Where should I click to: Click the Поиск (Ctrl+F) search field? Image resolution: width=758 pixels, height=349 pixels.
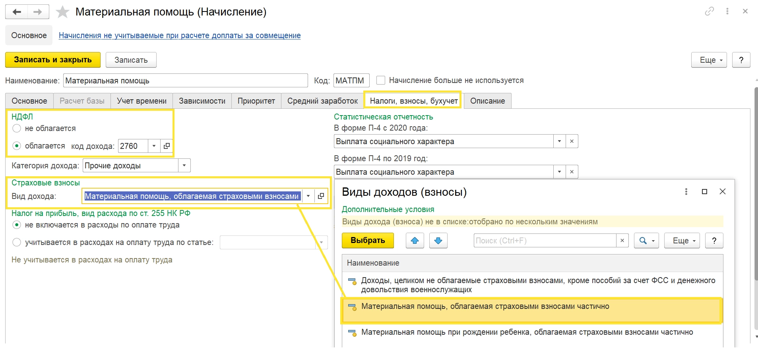coord(545,241)
